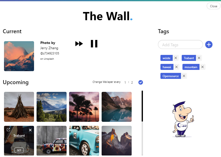The width and height of the screenshot is (221, 157).
Task: Delete the hawaii tag
Action: click(176, 67)
